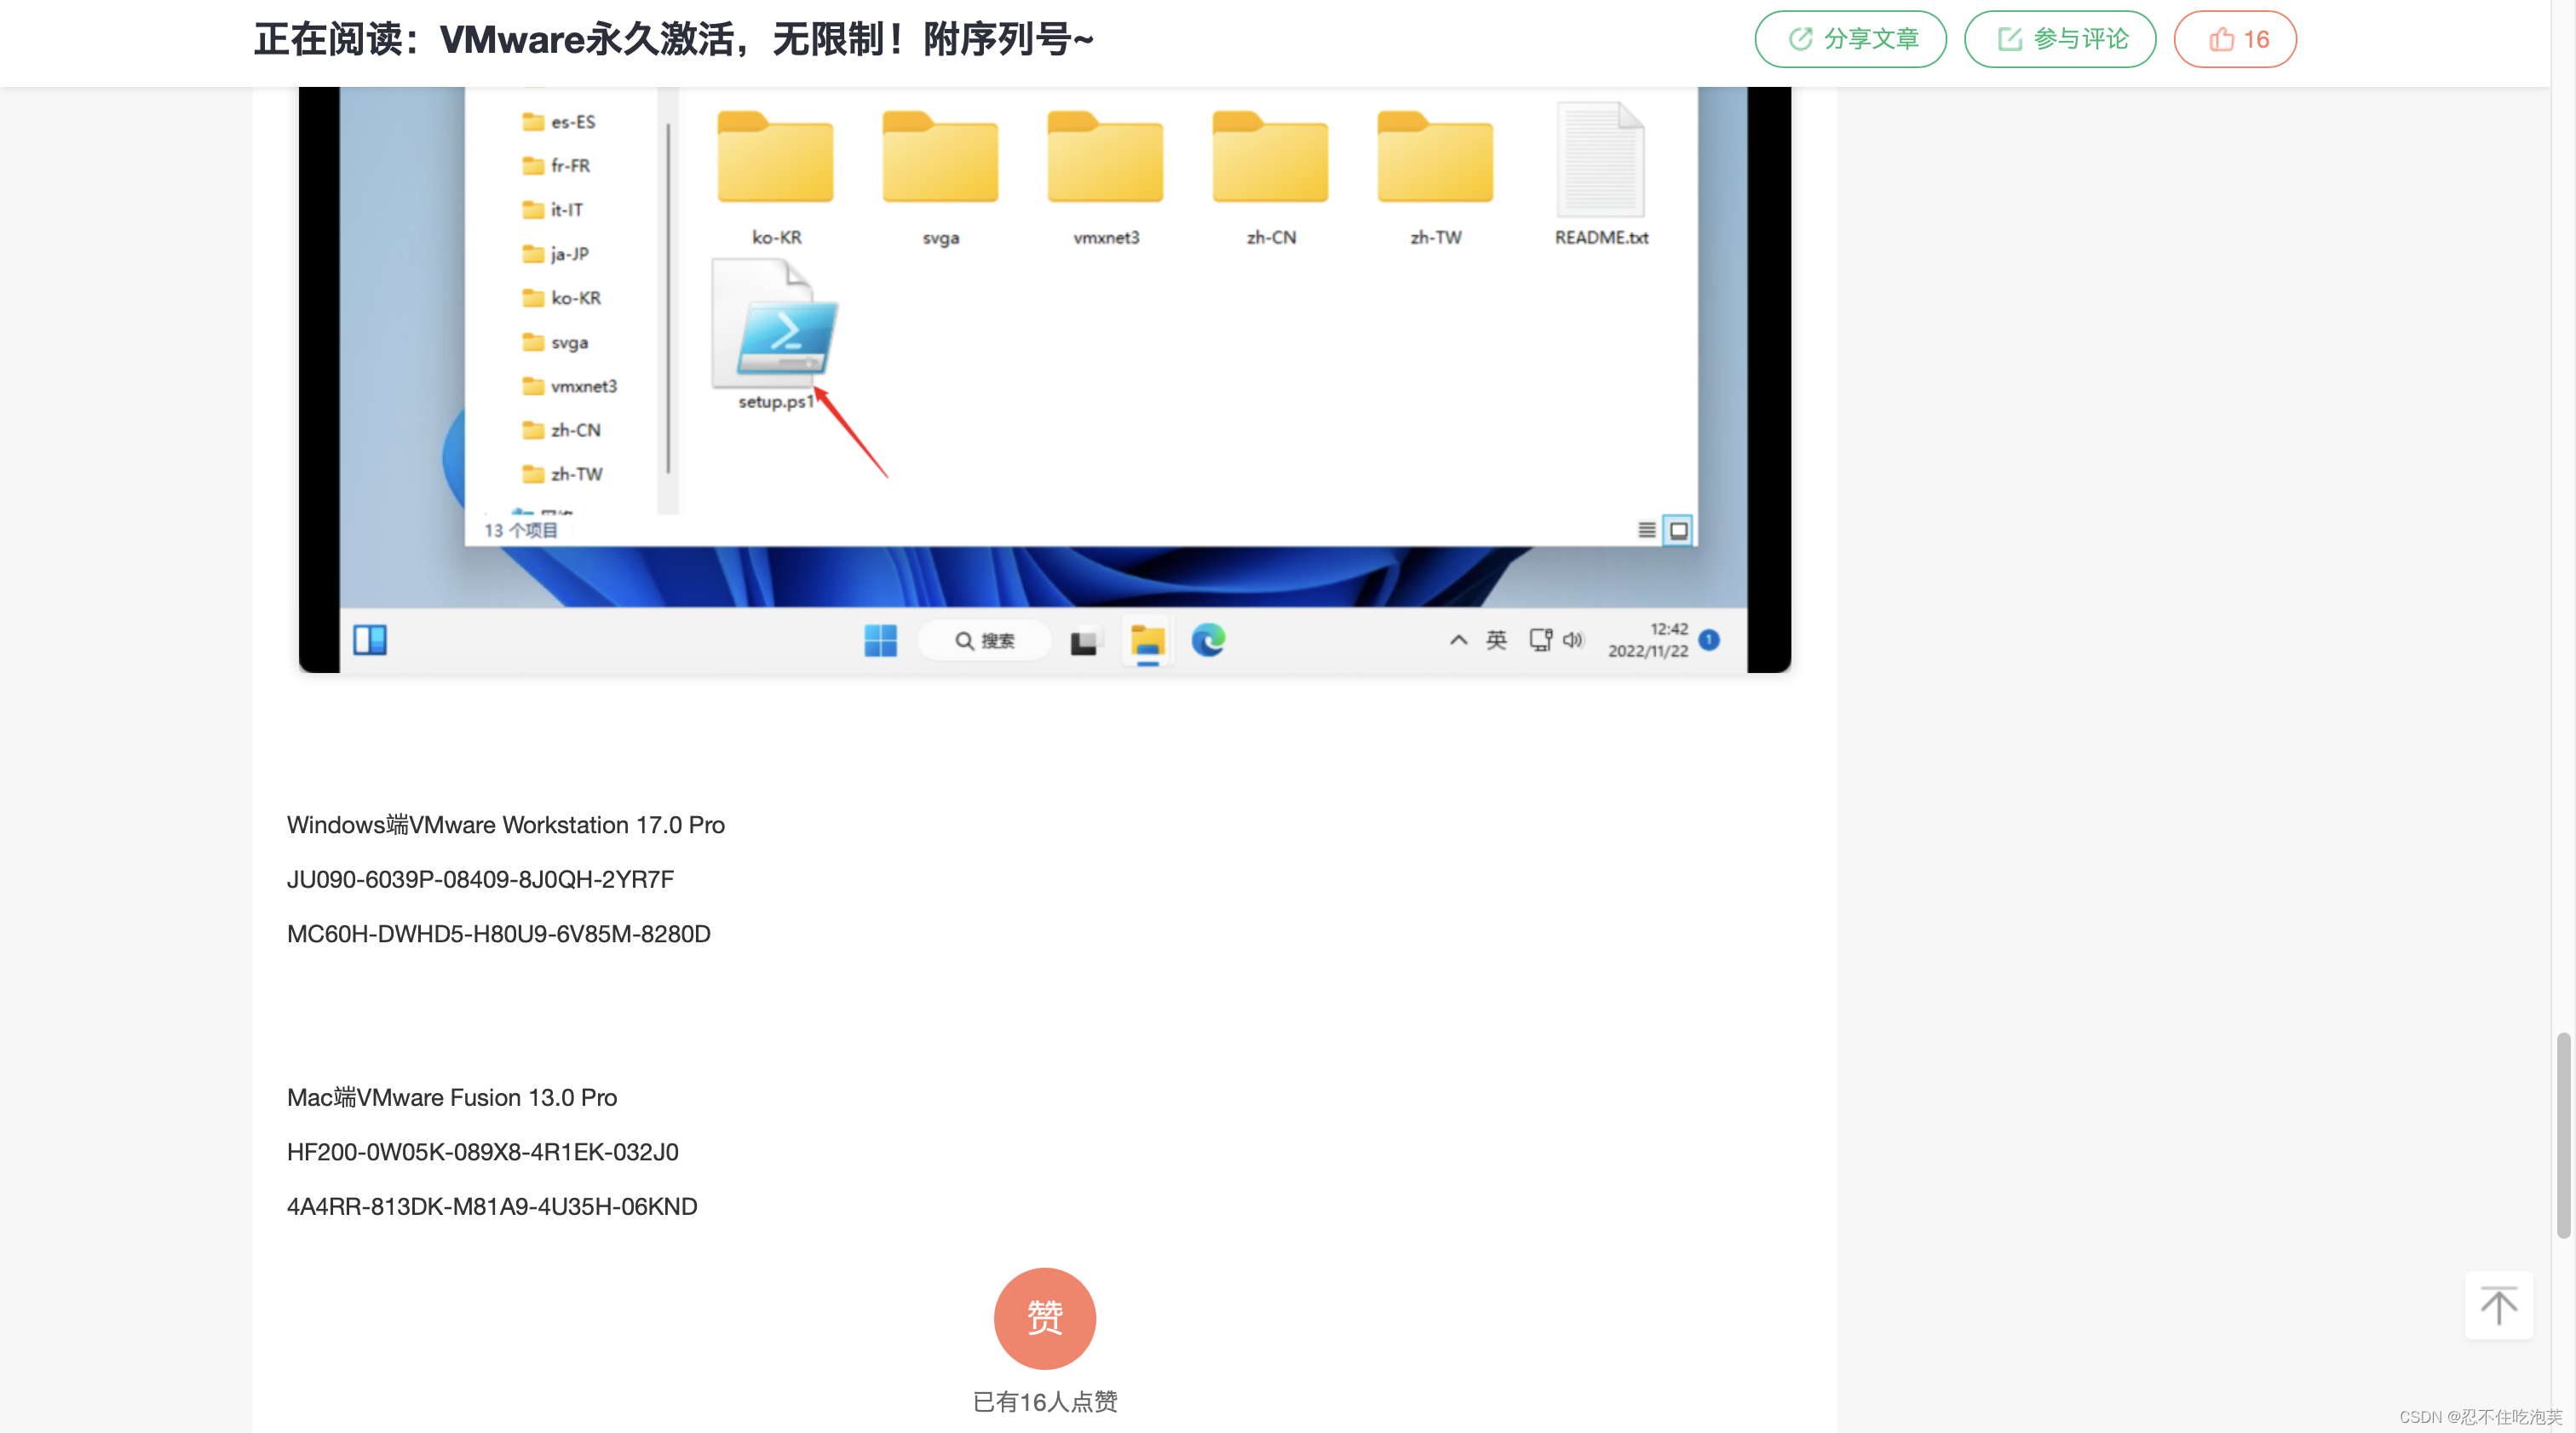Viewport: 2576px width, 1433px height.
Task: Click the key JU090-6039P-08409-8J0QH-2YR7F
Action: 480,880
